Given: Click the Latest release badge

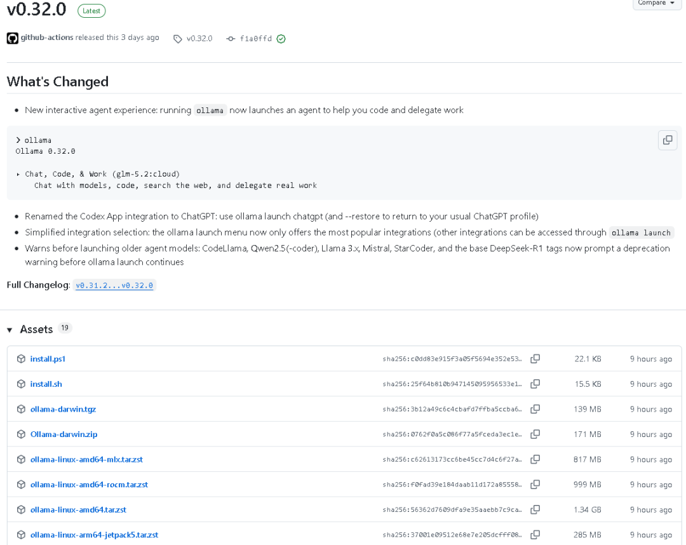Looking at the screenshot, I should click(x=91, y=11).
